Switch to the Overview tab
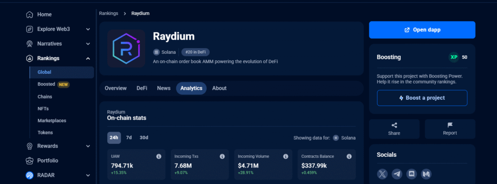The image size is (497, 184). 116,88
